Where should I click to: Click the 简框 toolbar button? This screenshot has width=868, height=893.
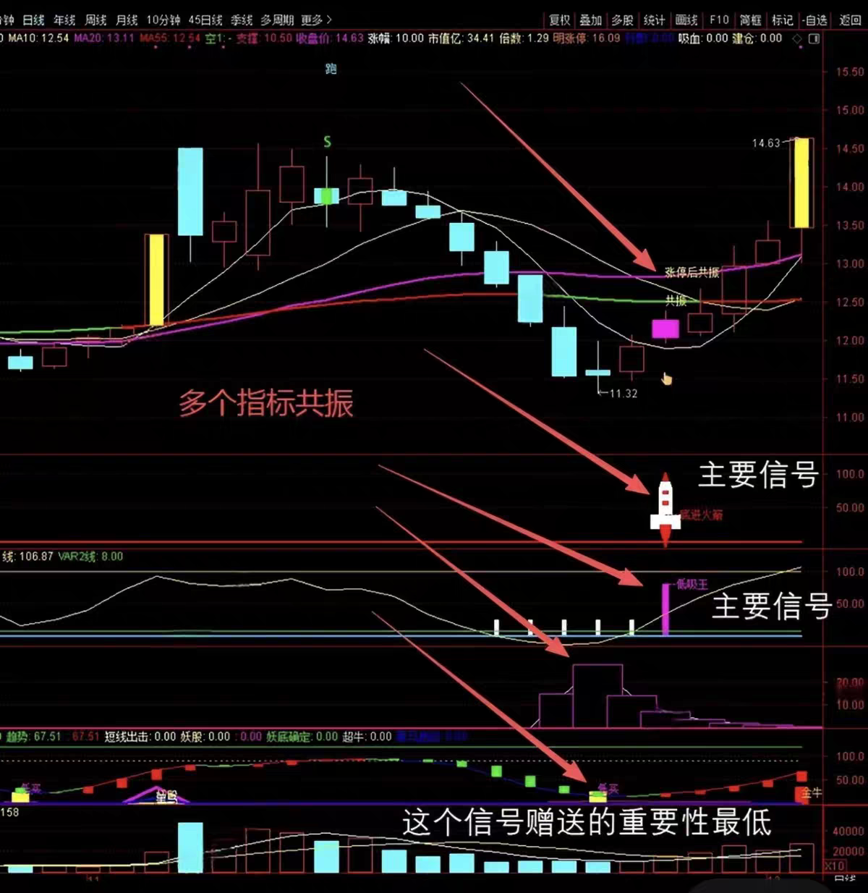click(x=750, y=20)
